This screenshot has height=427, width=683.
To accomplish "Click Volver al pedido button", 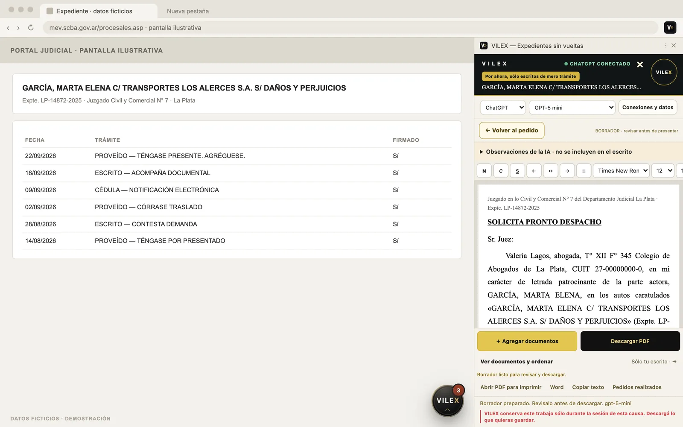I will pos(512,130).
